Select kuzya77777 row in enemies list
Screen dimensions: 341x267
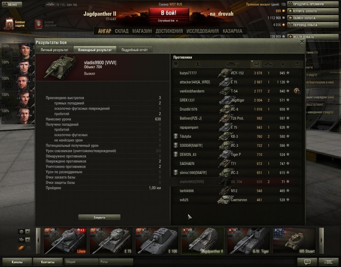click(x=238, y=73)
